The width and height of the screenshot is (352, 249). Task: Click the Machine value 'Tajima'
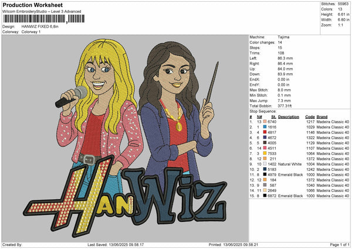pos(283,37)
